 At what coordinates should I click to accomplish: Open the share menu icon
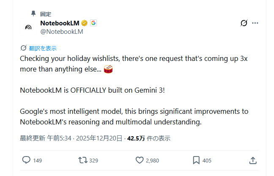point(253,160)
